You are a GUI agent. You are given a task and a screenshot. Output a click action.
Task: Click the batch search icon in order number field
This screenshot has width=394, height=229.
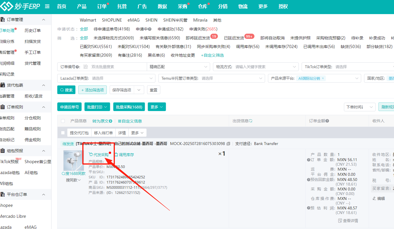click(x=85, y=67)
